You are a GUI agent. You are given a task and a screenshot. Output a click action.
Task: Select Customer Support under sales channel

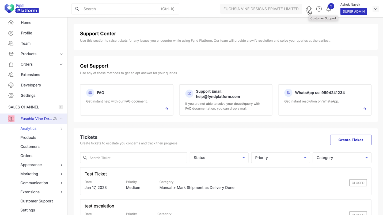tap(37, 201)
